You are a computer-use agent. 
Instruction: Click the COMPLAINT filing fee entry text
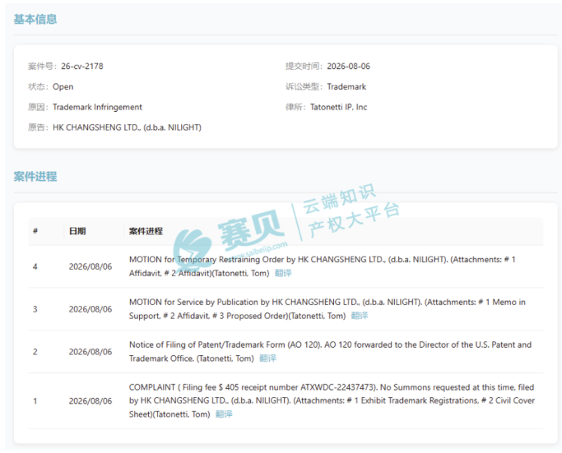[332, 400]
